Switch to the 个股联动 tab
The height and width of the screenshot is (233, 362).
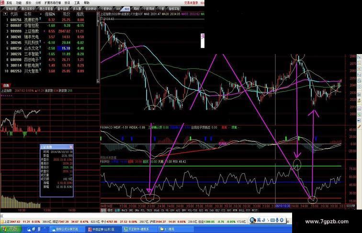[x=106, y=9]
